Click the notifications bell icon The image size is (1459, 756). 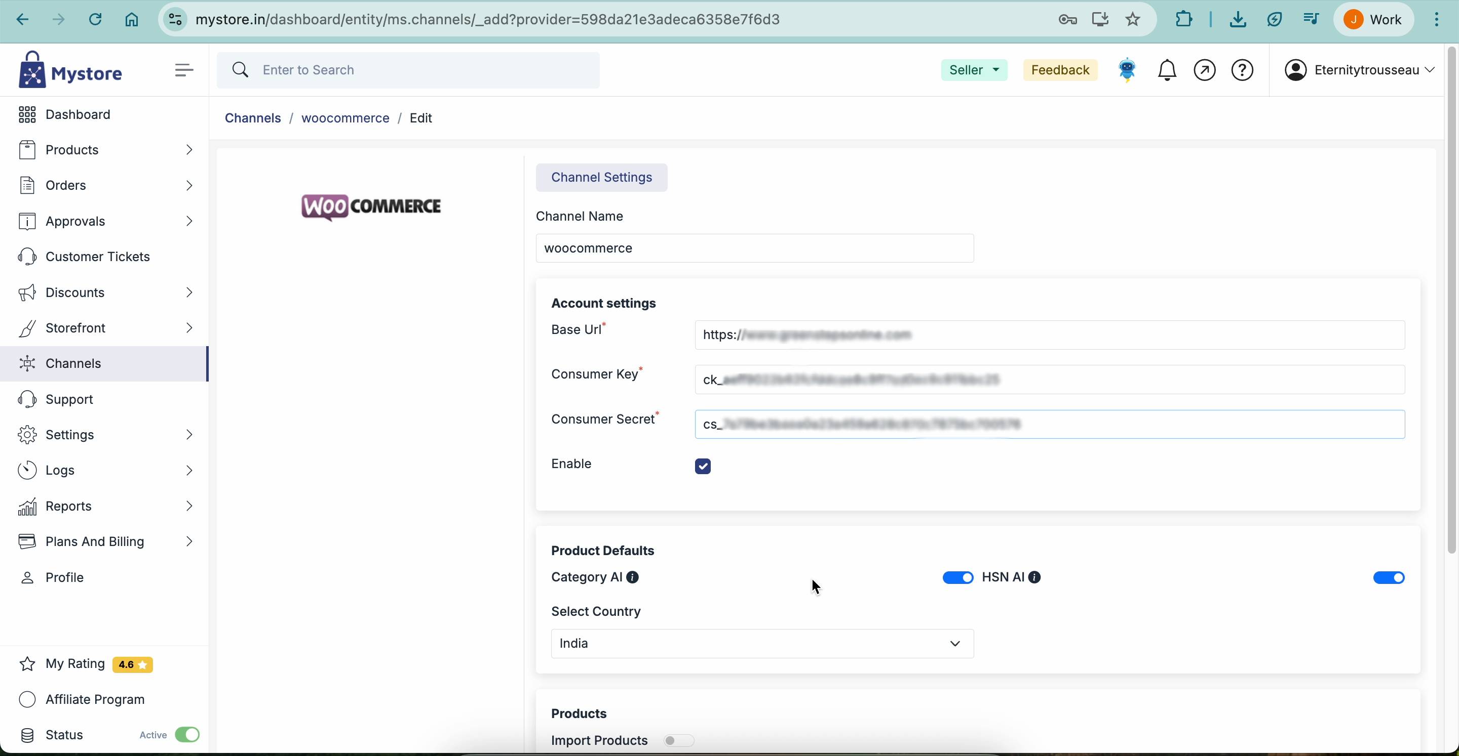tap(1167, 71)
